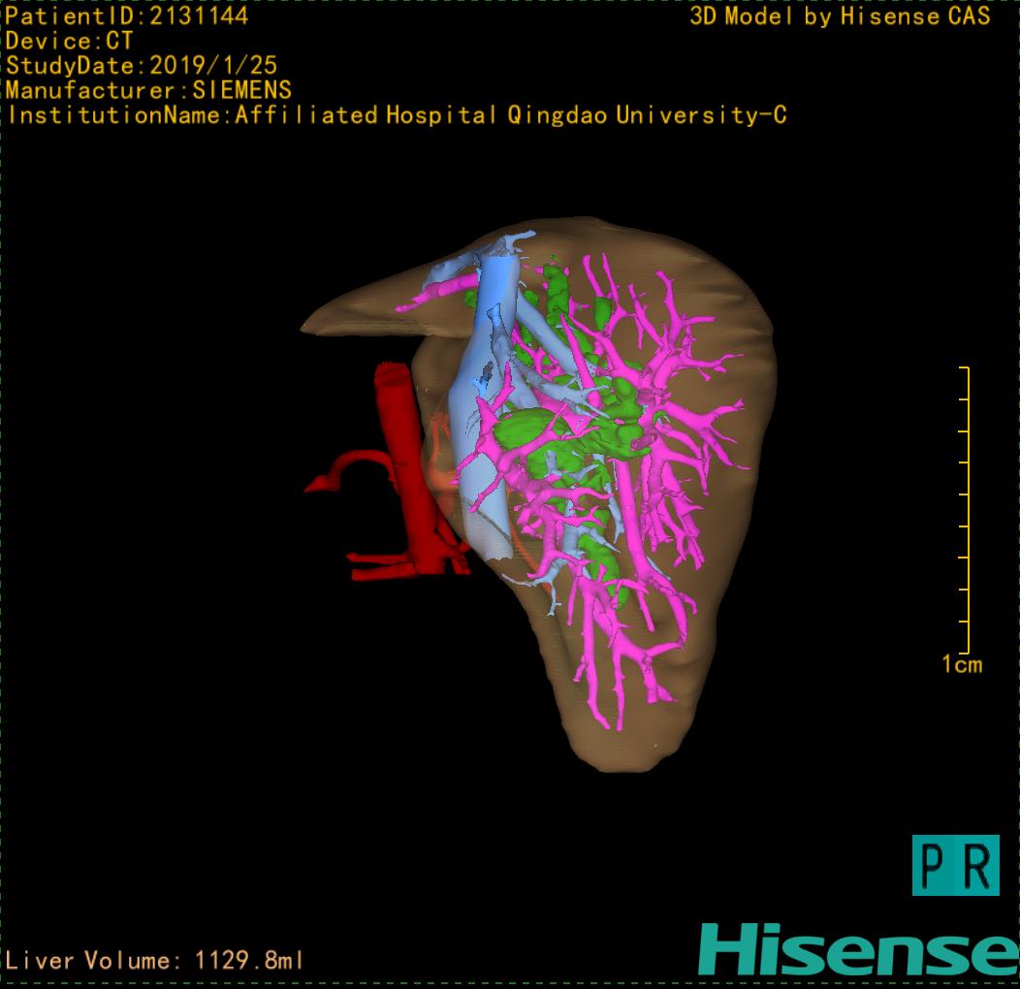Click the yellow scale ruler bar
The height and width of the screenshot is (989, 1020).
[966, 510]
